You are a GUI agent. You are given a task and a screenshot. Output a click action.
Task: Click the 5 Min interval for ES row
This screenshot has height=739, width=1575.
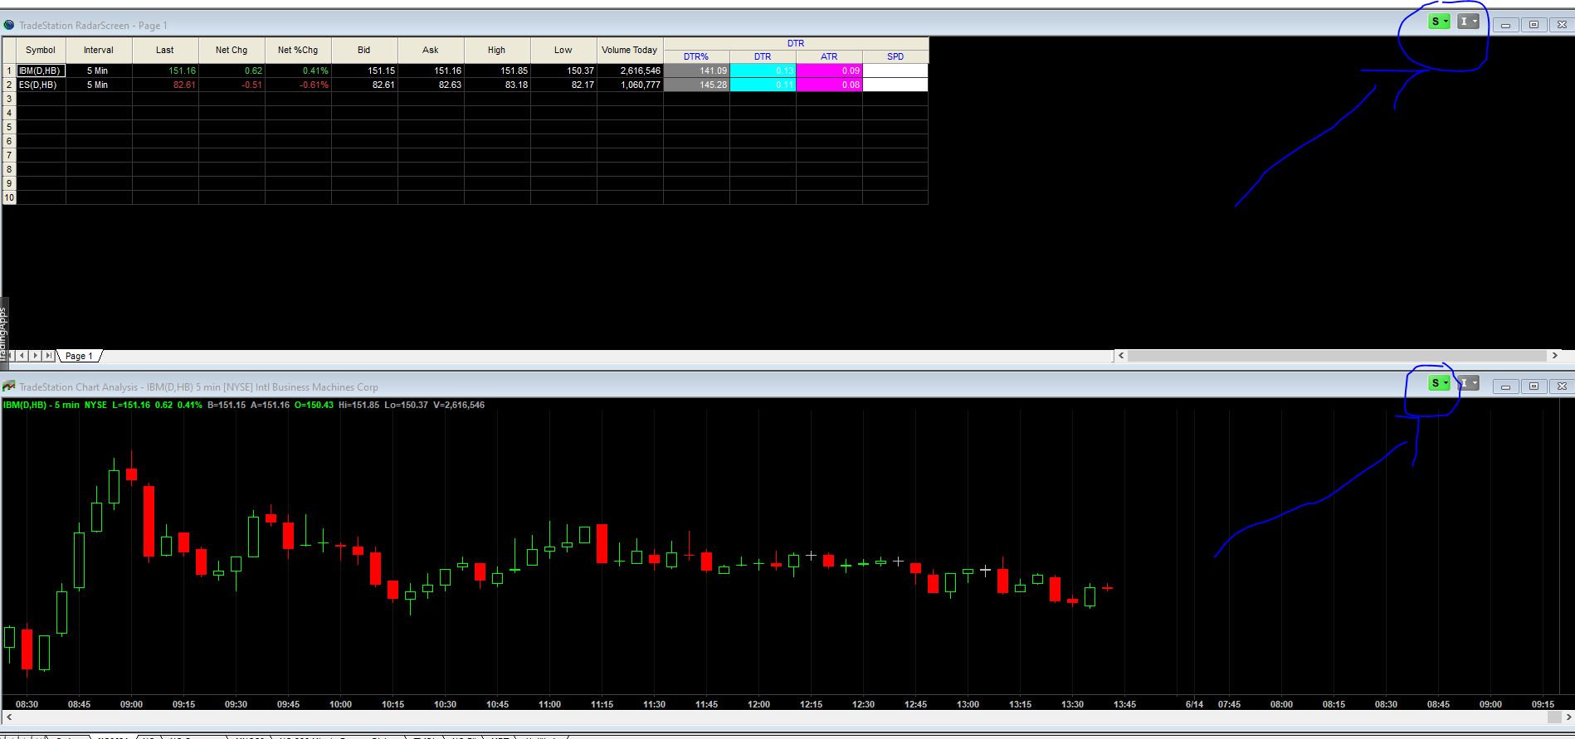coord(99,85)
